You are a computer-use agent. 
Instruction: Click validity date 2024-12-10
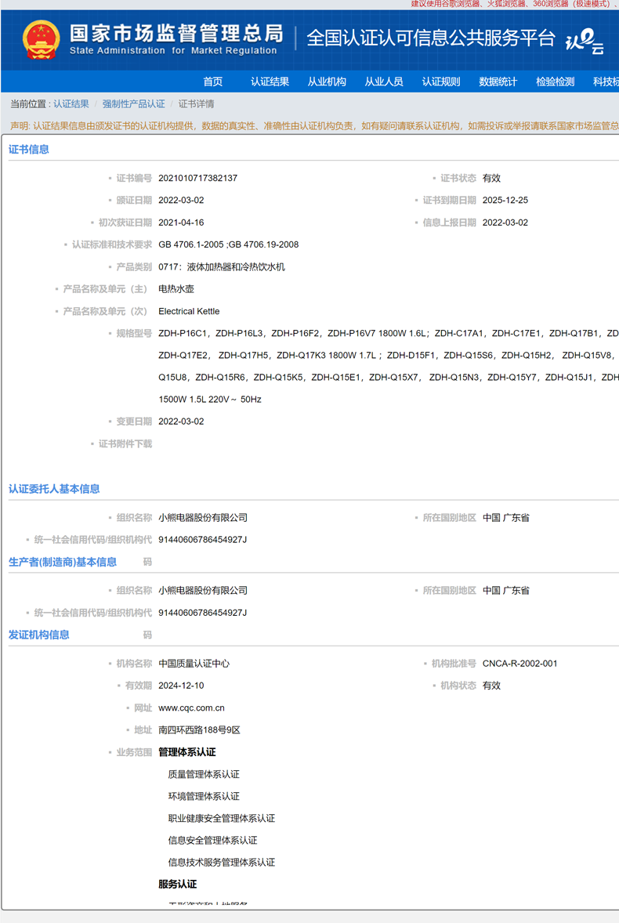(181, 686)
